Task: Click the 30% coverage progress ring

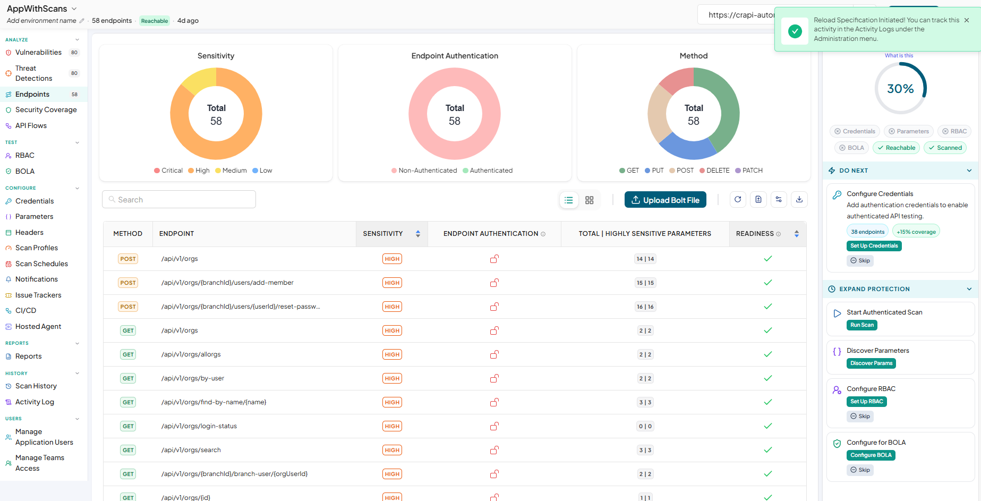Action: (900, 88)
